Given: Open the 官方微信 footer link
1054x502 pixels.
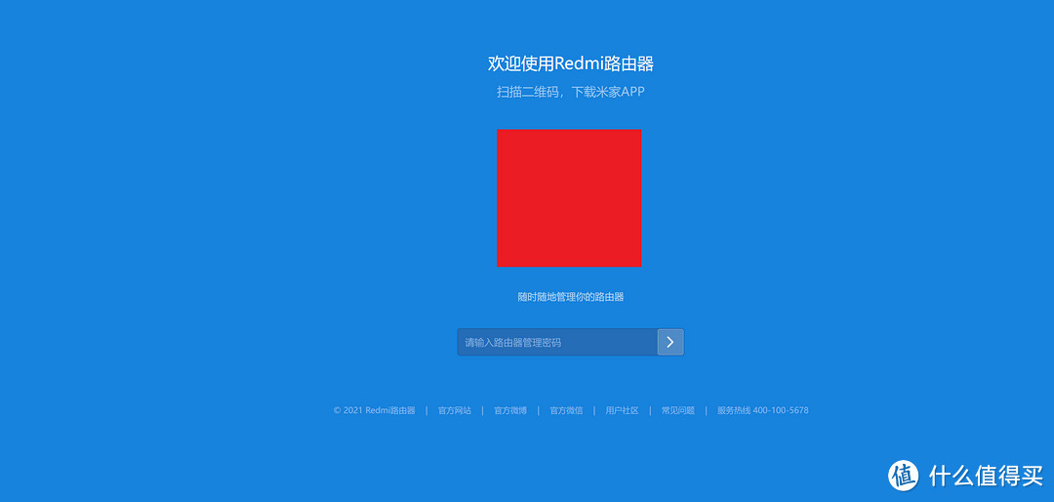Looking at the screenshot, I should click(x=566, y=410).
